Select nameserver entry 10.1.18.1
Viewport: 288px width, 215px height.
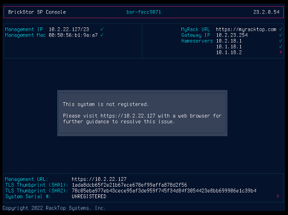point(229,47)
